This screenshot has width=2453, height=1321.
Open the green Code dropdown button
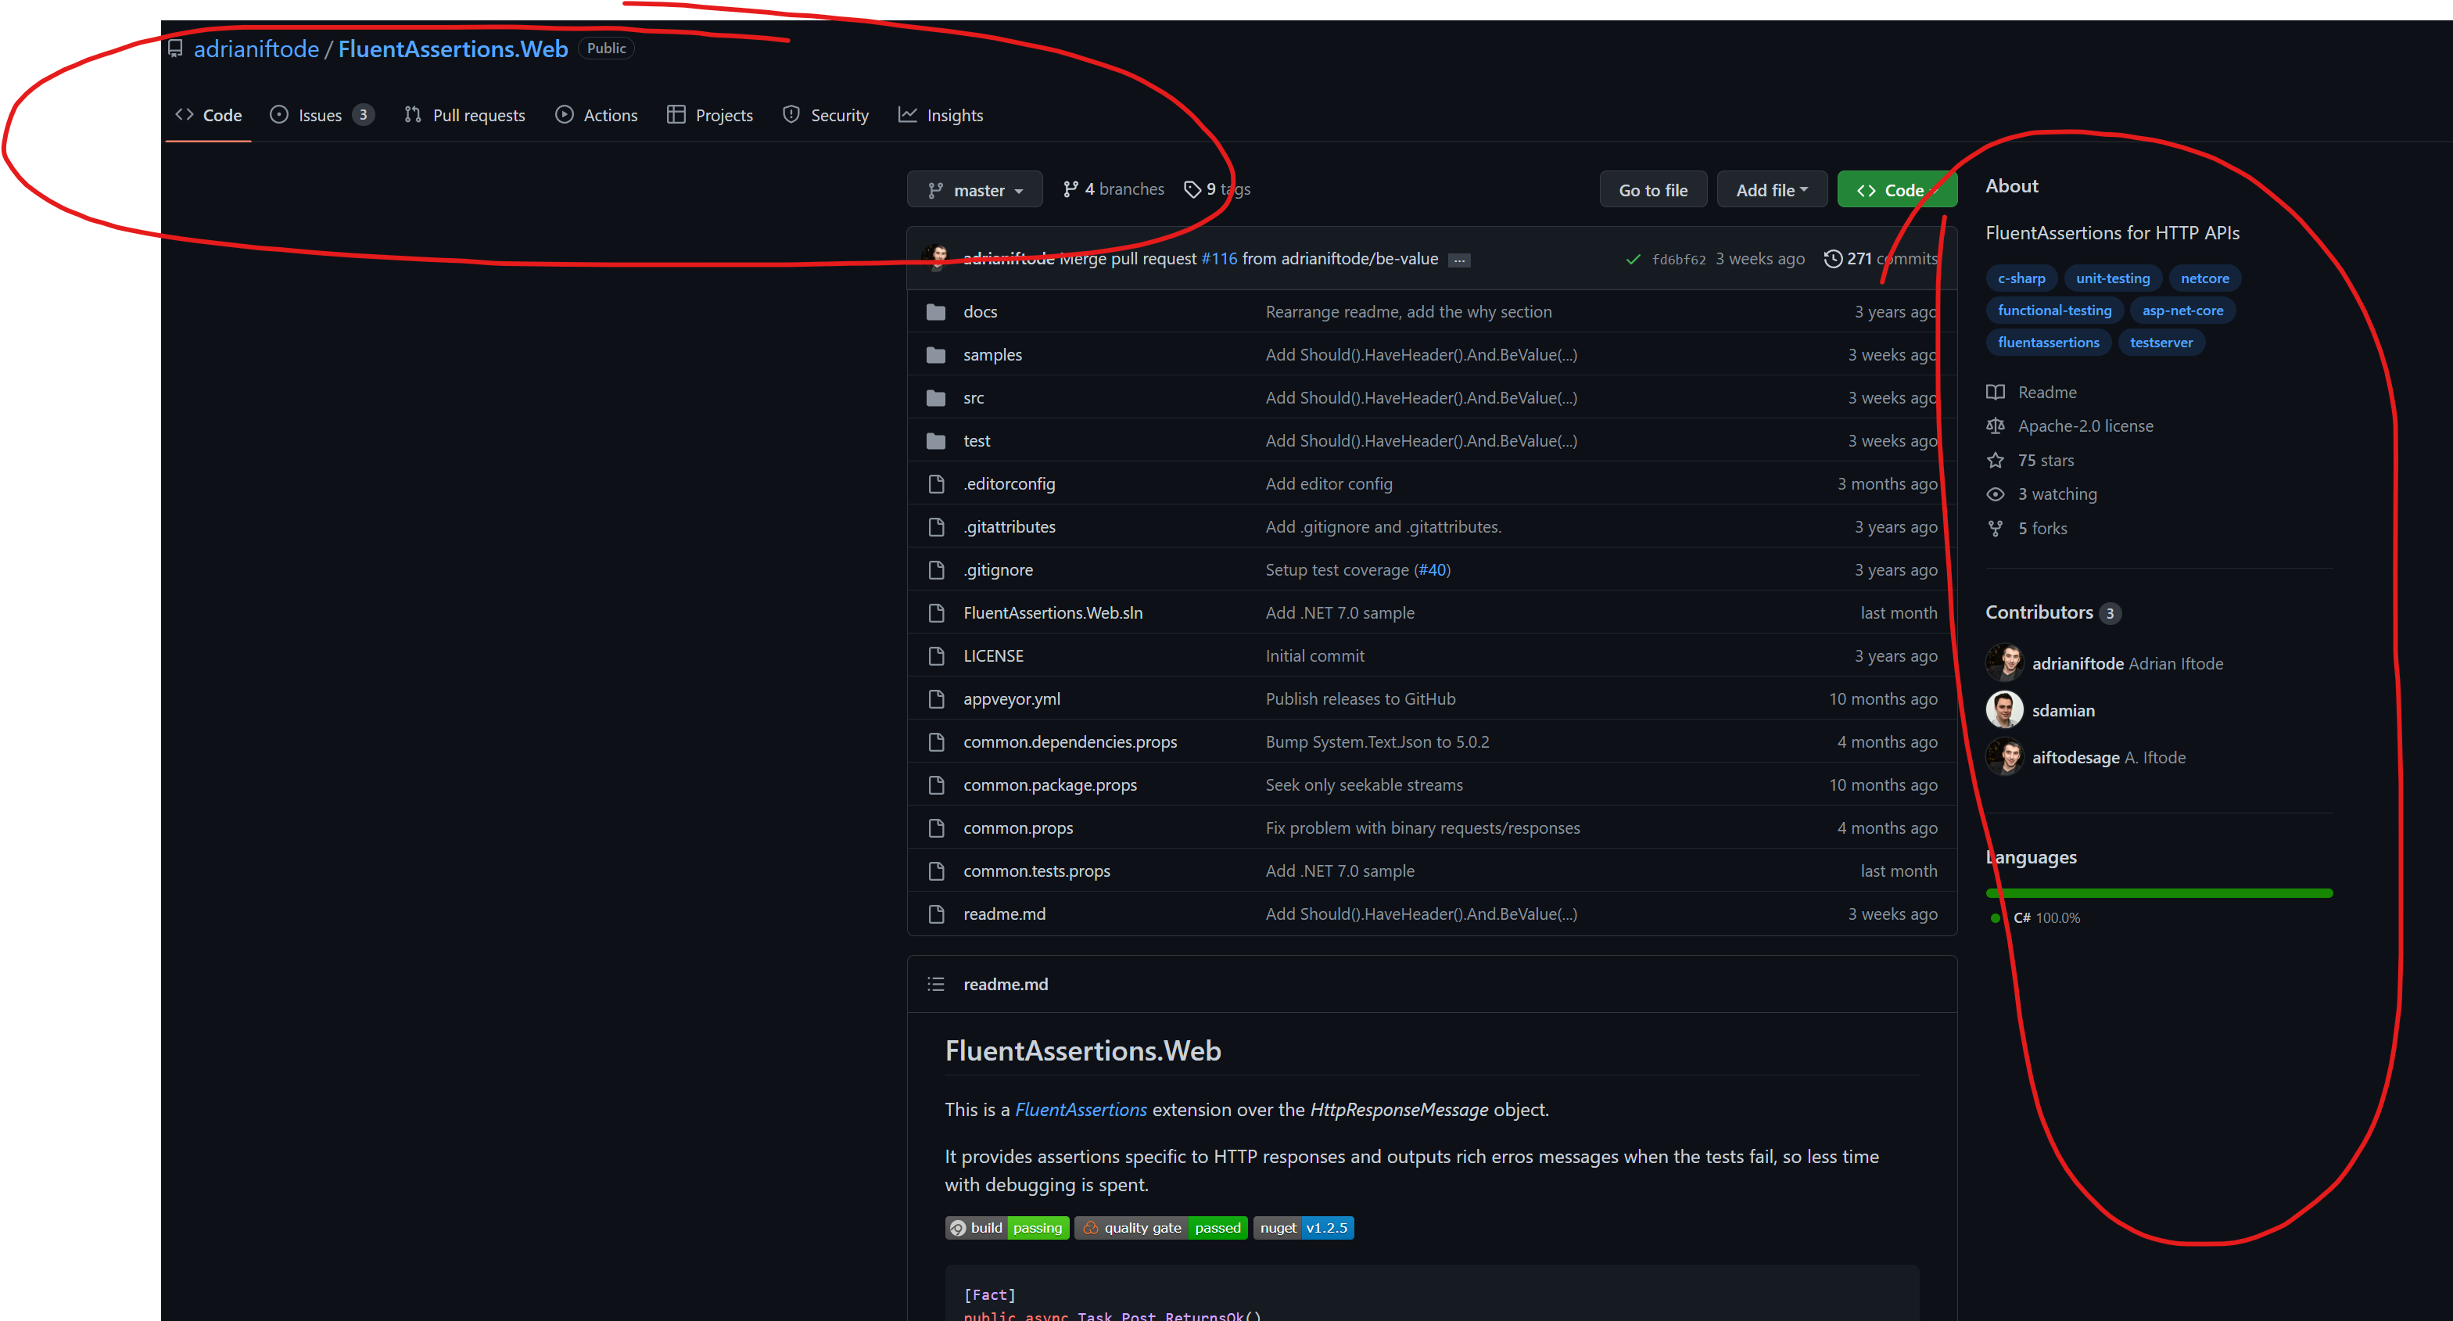point(1896,189)
